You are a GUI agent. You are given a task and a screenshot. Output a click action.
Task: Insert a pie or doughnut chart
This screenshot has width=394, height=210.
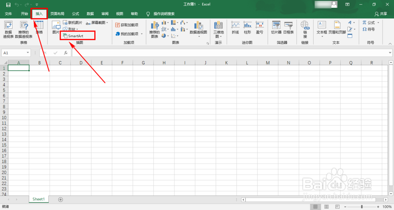(165, 36)
